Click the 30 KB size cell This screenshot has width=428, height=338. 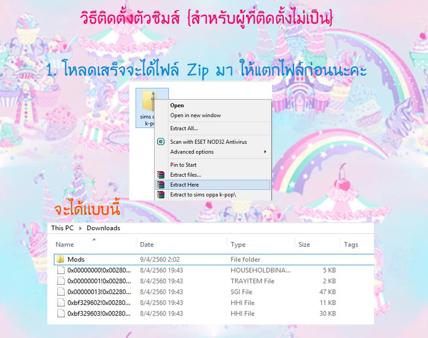coord(328,313)
